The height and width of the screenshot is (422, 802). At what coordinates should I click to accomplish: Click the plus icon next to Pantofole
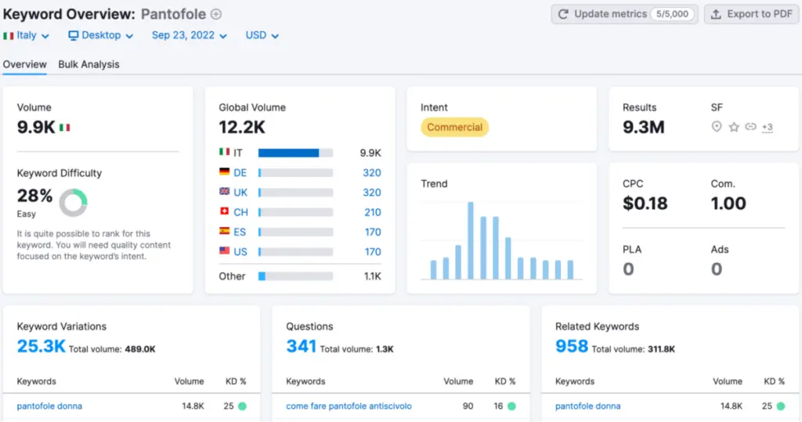tap(217, 14)
